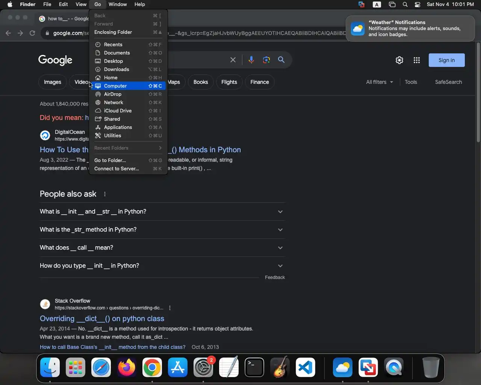The height and width of the screenshot is (385, 481).
Task: Open App Store dock icon
Action: 178,367
